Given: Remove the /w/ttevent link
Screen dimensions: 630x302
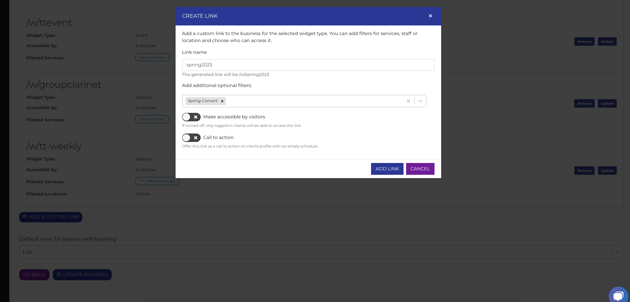Looking at the screenshot, I should (584, 42).
